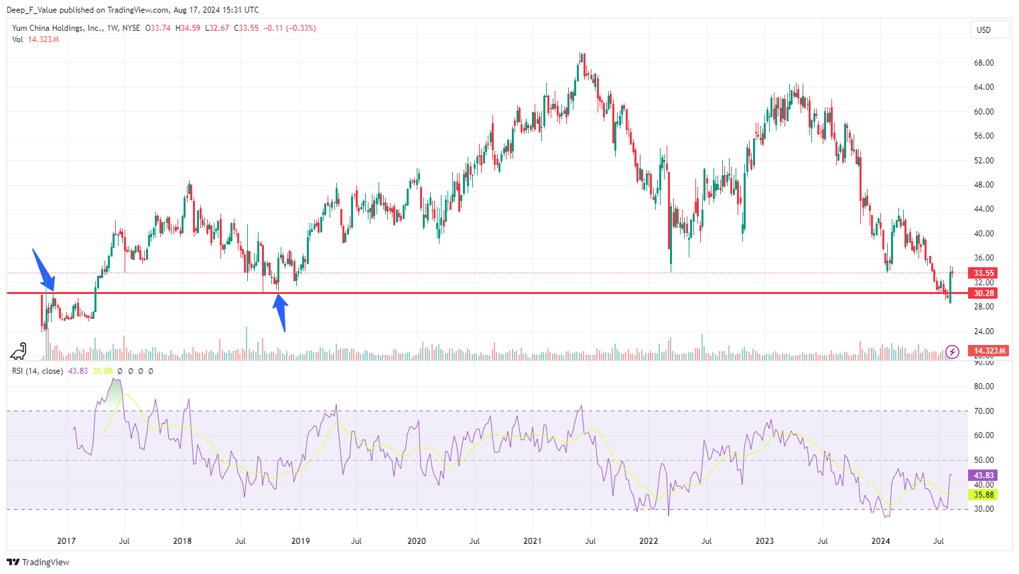The height and width of the screenshot is (574, 1019).
Task: Click the 14.323 M volume axis label
Action: pyautogui.click(x=990, y=351)
